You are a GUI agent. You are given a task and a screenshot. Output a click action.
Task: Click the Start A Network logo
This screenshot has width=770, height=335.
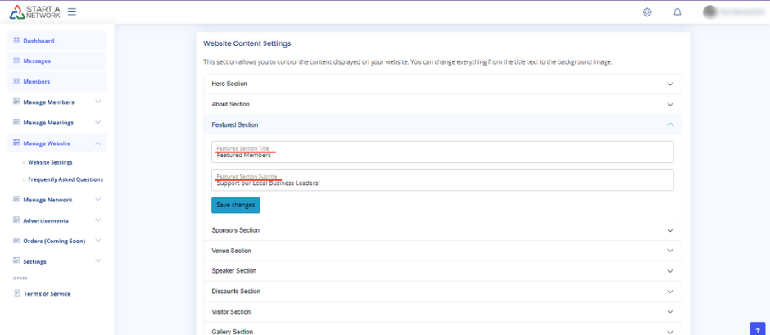tap(34, 12)
